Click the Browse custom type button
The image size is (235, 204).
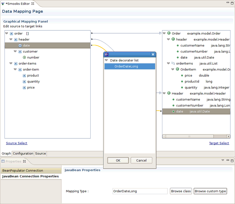tap(210, 191)
